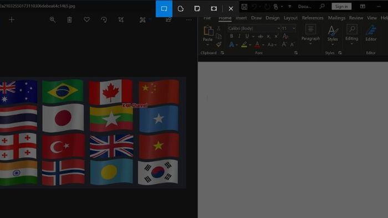388x218 pixels.
Task: Open the File tab in Word
Action: [x=207, y=18]
